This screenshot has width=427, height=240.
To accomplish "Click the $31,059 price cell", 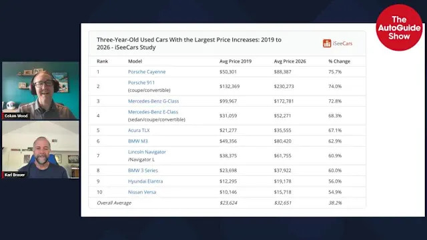I will [228, 116].
